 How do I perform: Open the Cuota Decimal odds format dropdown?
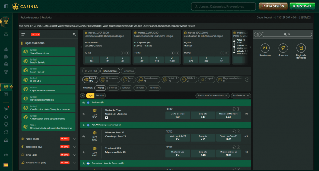(265, 17)
